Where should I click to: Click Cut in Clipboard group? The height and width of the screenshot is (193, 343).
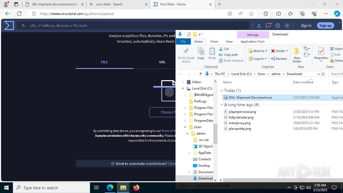224,49
